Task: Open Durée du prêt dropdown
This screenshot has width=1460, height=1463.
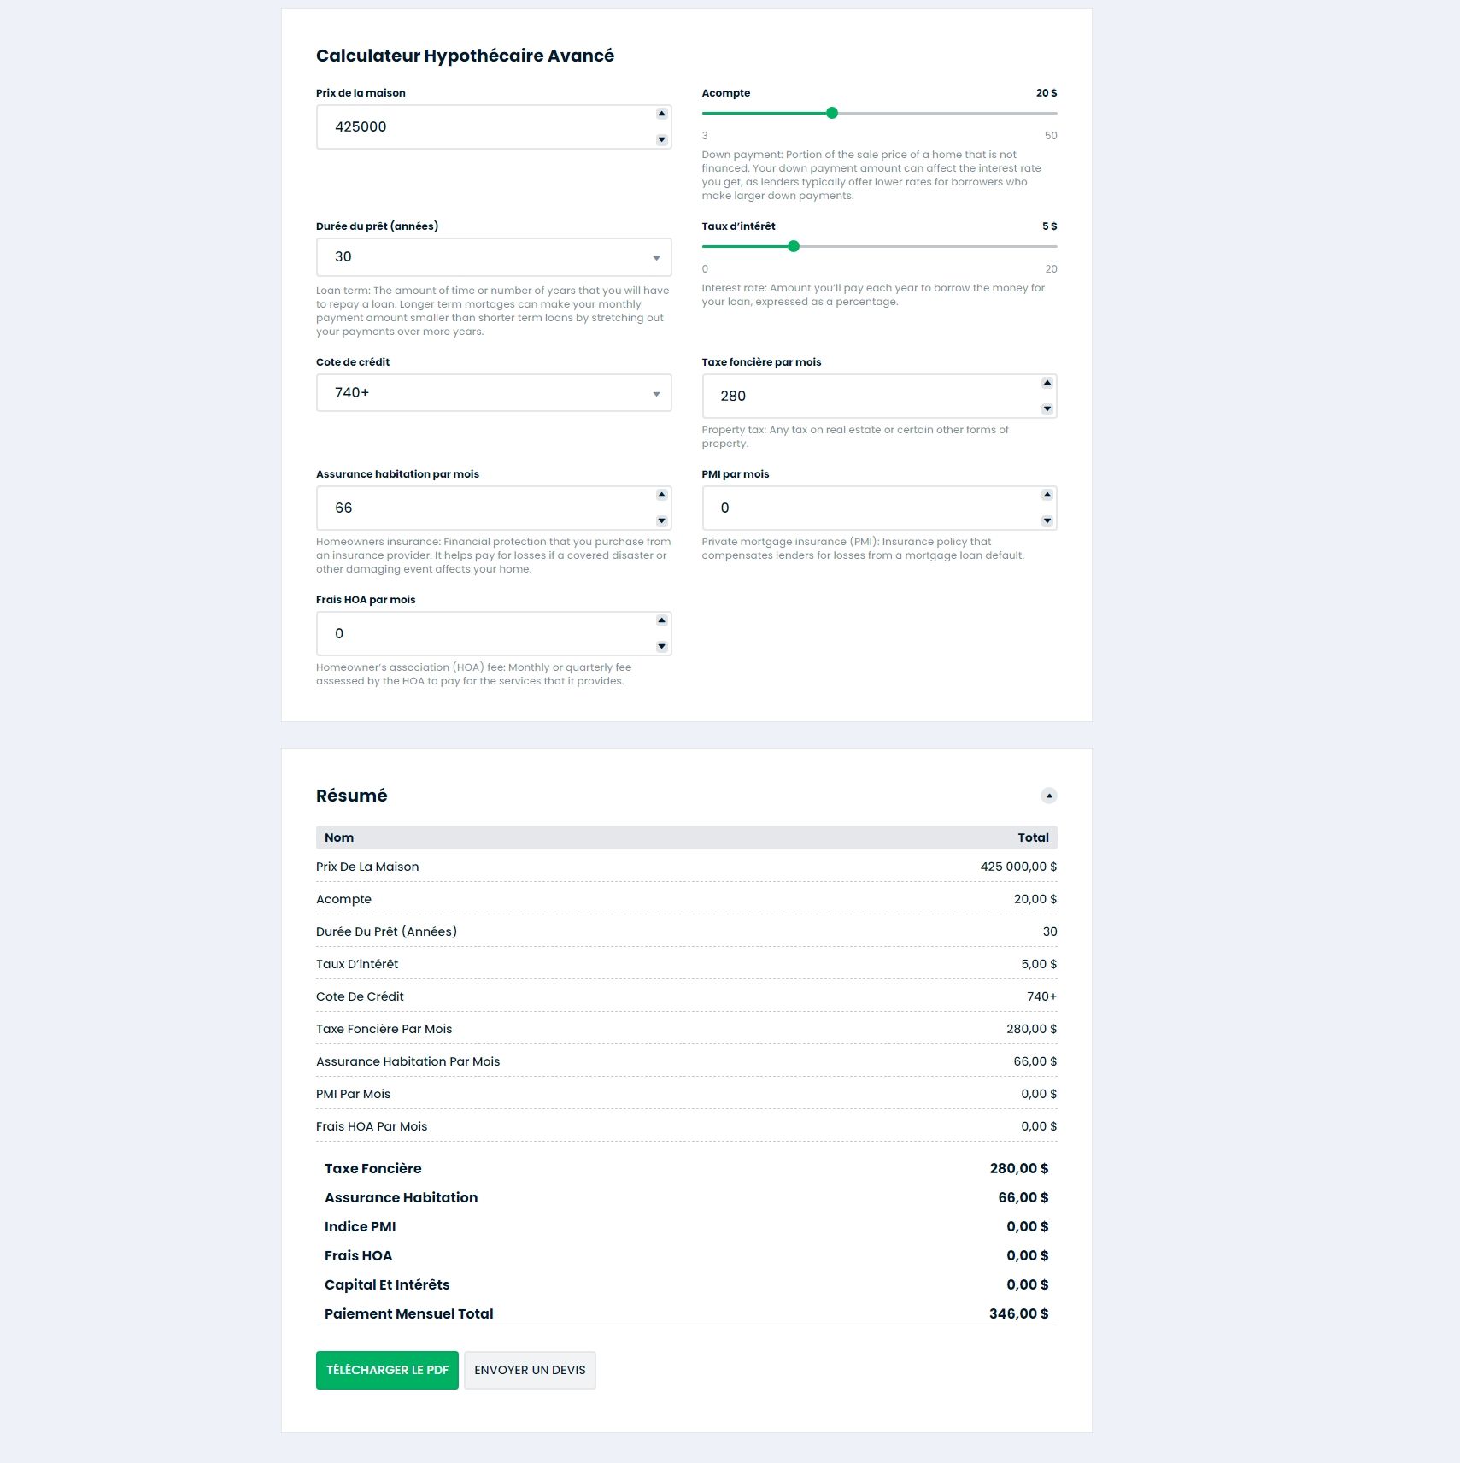Action: pos(494,257)
